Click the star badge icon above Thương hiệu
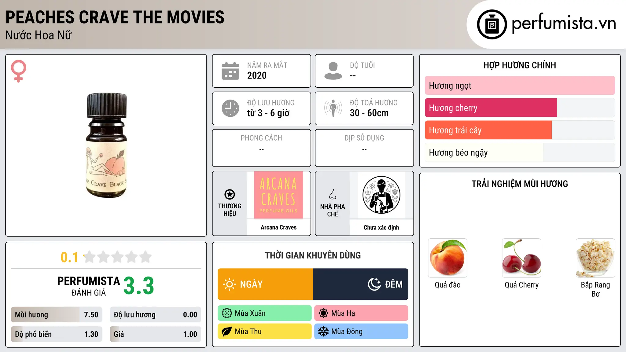Viewport: 626px width, 352px height. coord(230,194)
